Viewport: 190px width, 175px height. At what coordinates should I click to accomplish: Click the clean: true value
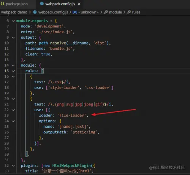(x=46, y=54)
